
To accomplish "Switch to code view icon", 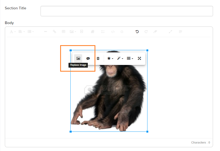I will [x=113, y=32].
